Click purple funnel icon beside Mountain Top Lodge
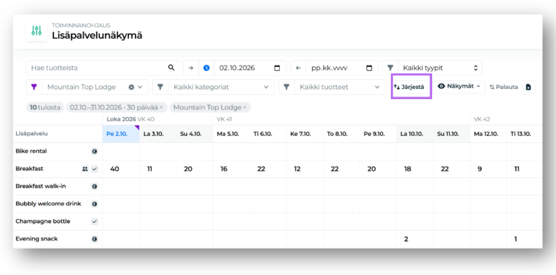 (x=34, y=87)
